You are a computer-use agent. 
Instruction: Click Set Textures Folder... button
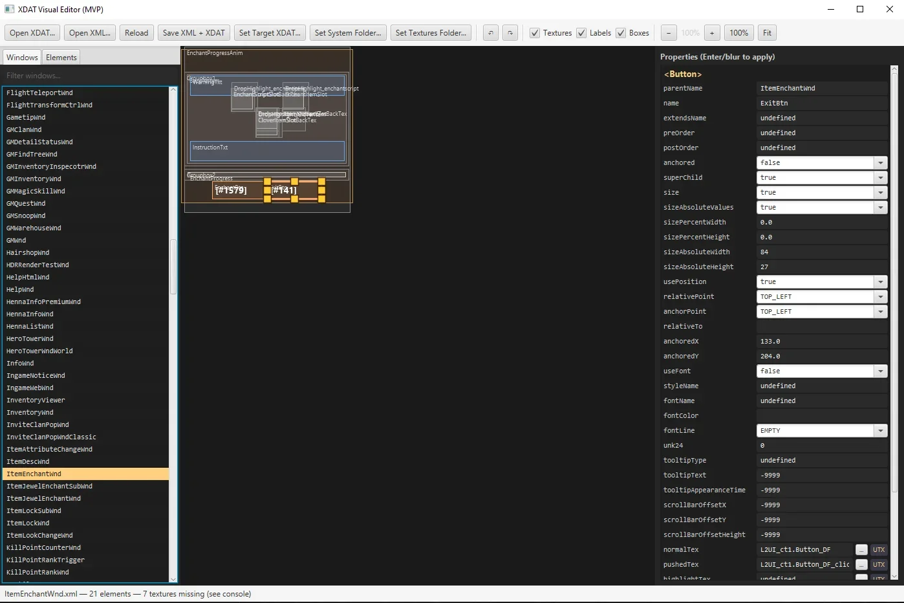[431, 33]
